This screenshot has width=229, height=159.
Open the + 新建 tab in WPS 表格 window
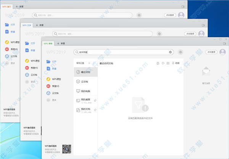tap(61, 43)
